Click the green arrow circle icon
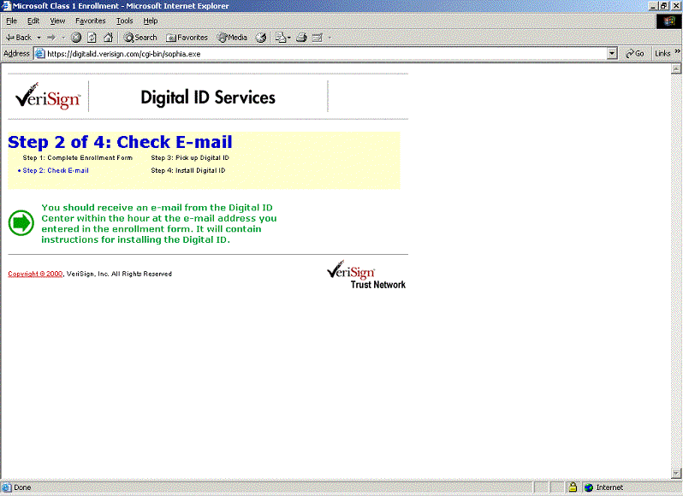 pos(21,222)
